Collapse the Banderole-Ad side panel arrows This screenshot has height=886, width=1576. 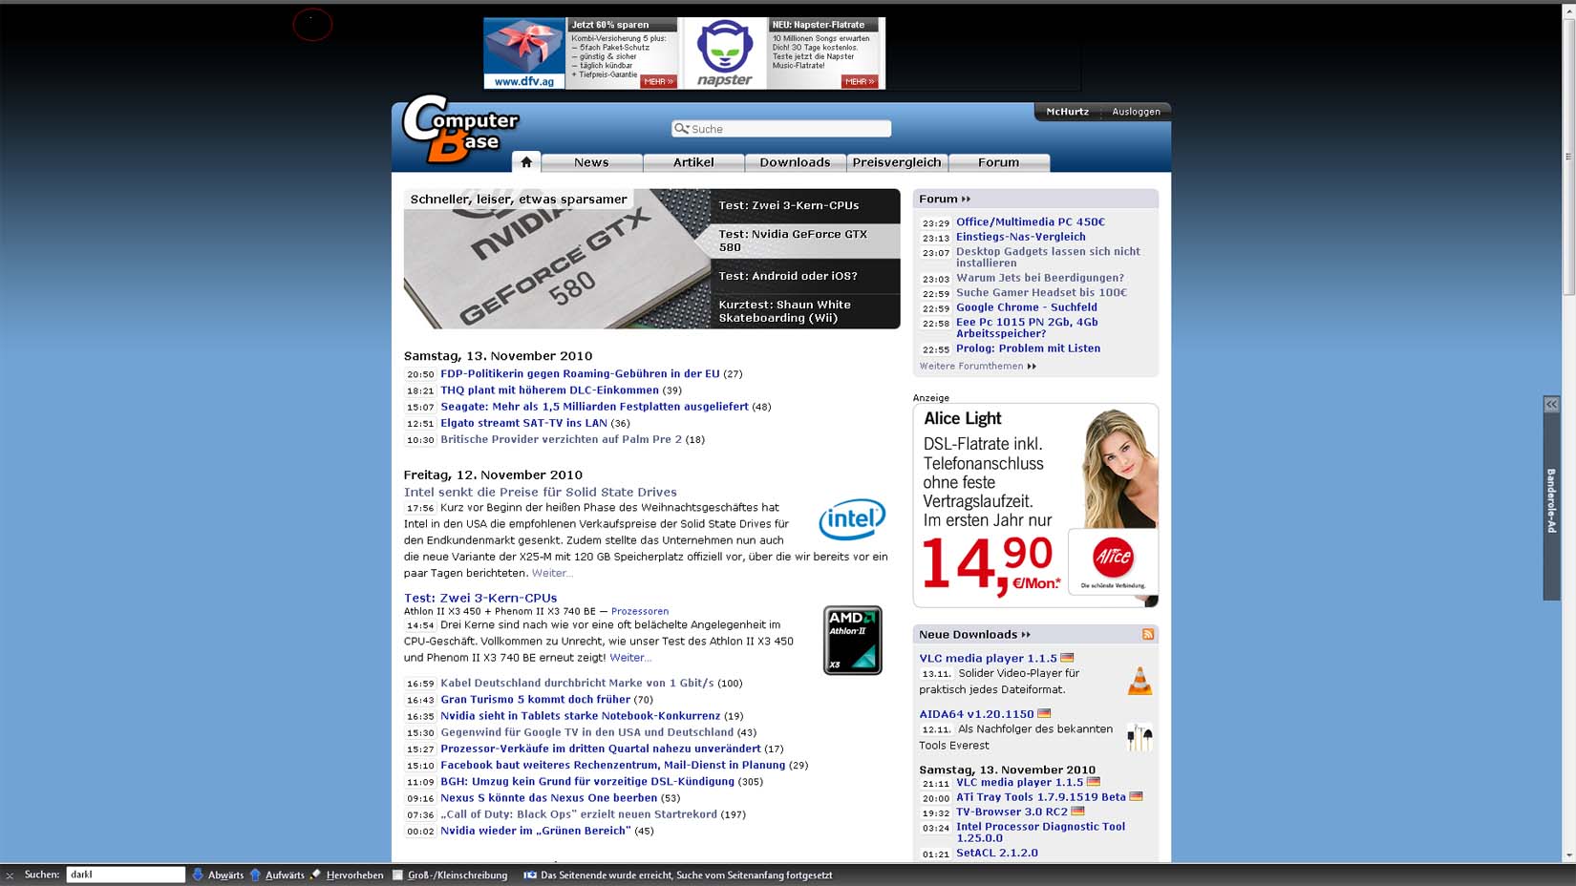[1551, 405]
